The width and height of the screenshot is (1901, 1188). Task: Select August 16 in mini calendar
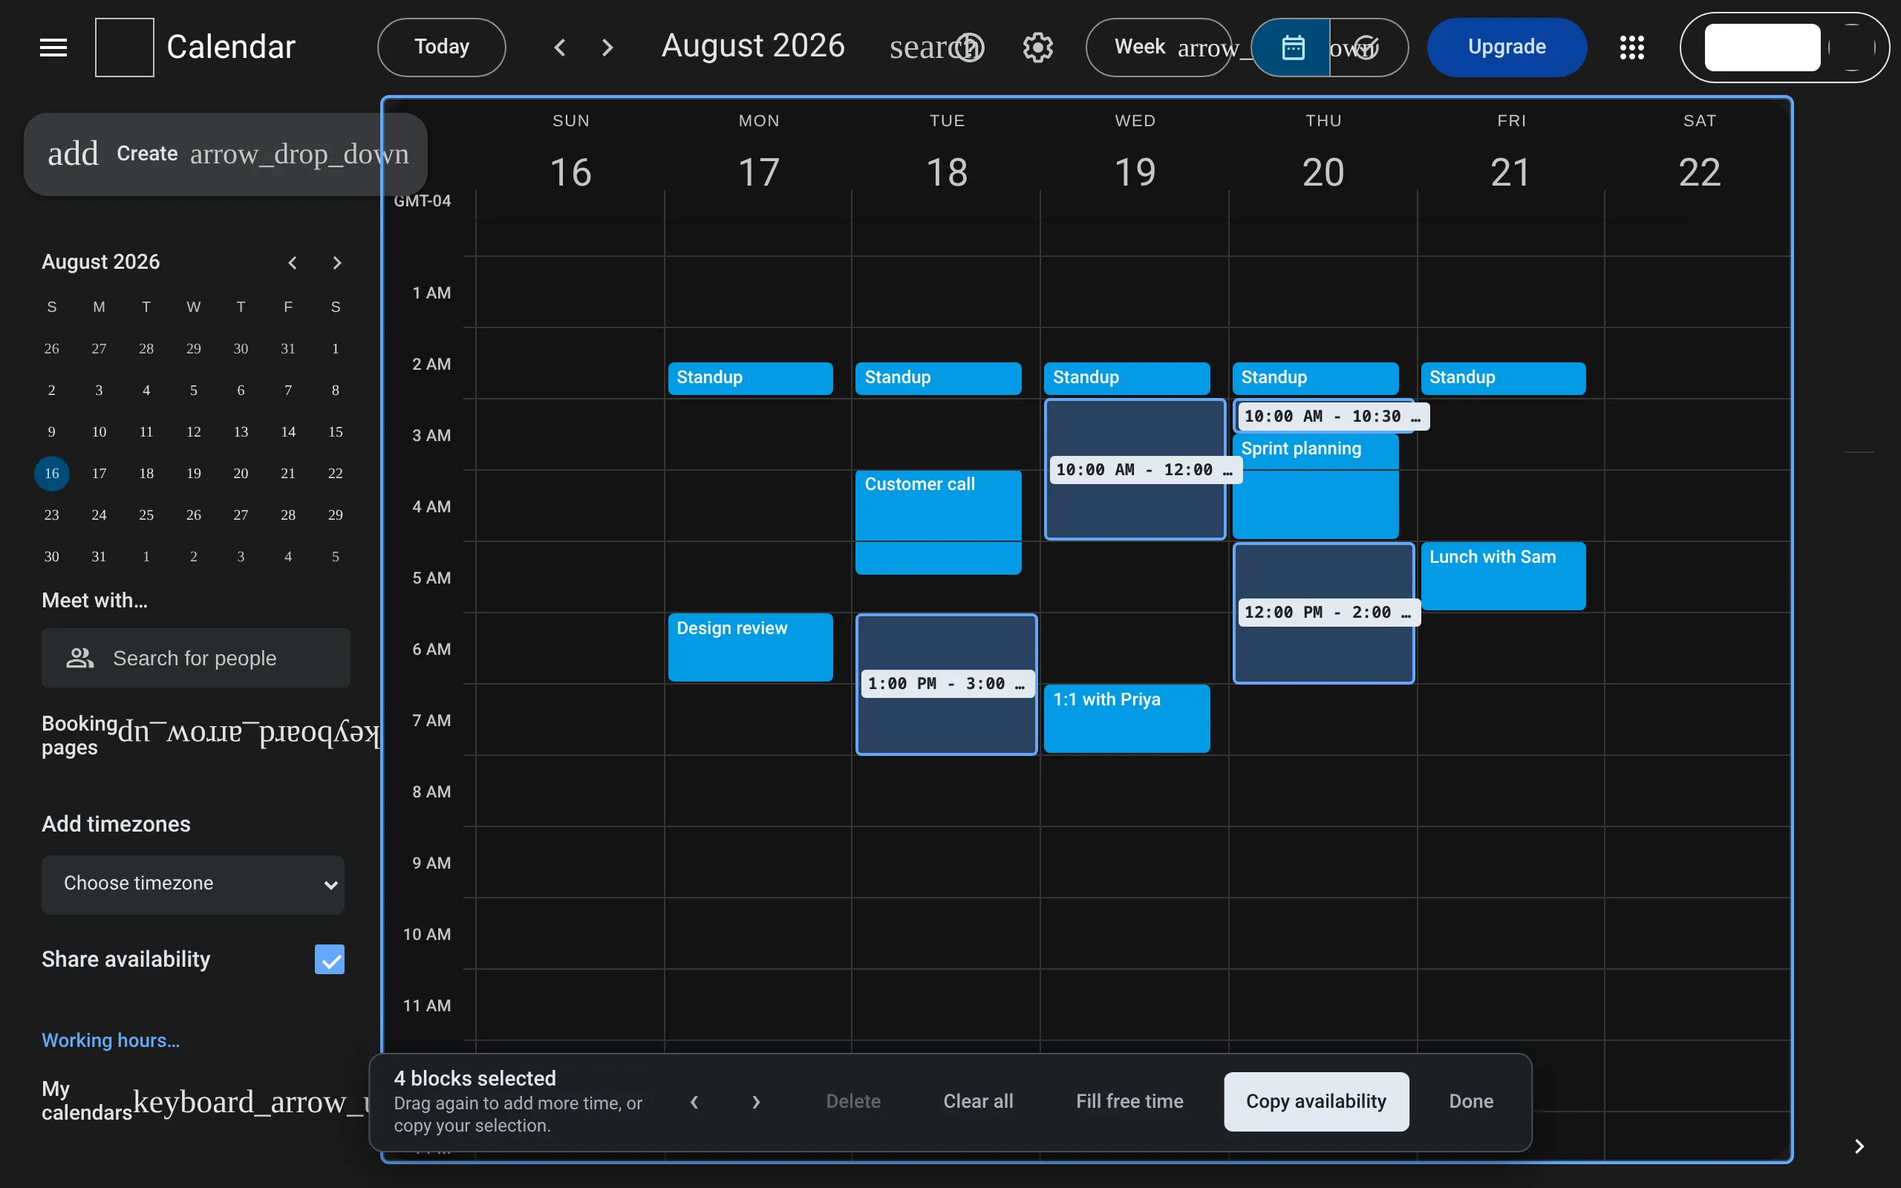point(52,473)
